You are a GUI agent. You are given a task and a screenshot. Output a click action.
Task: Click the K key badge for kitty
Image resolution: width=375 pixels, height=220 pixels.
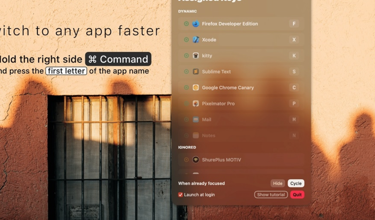pyautogui.click(x=294, y=56)
